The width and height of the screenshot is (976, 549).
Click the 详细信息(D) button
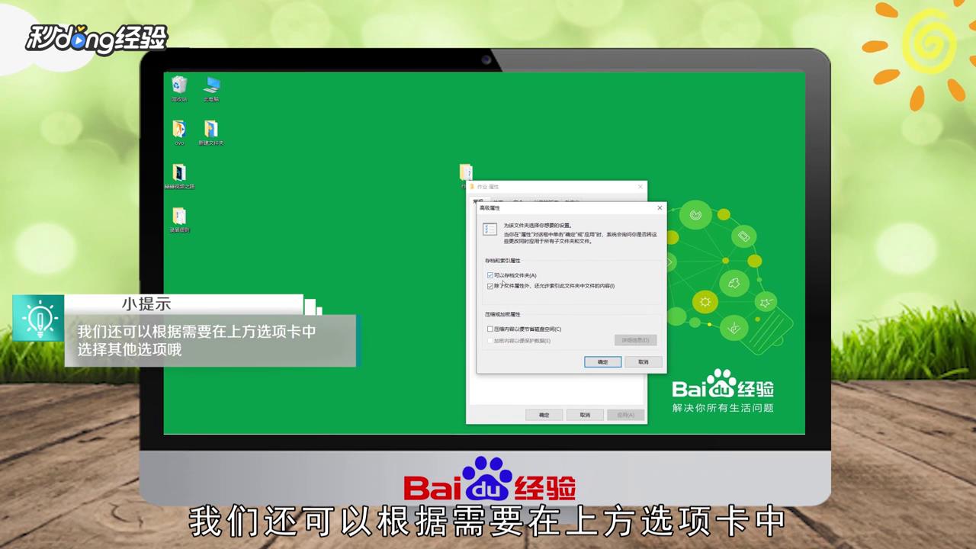[635, 340]
